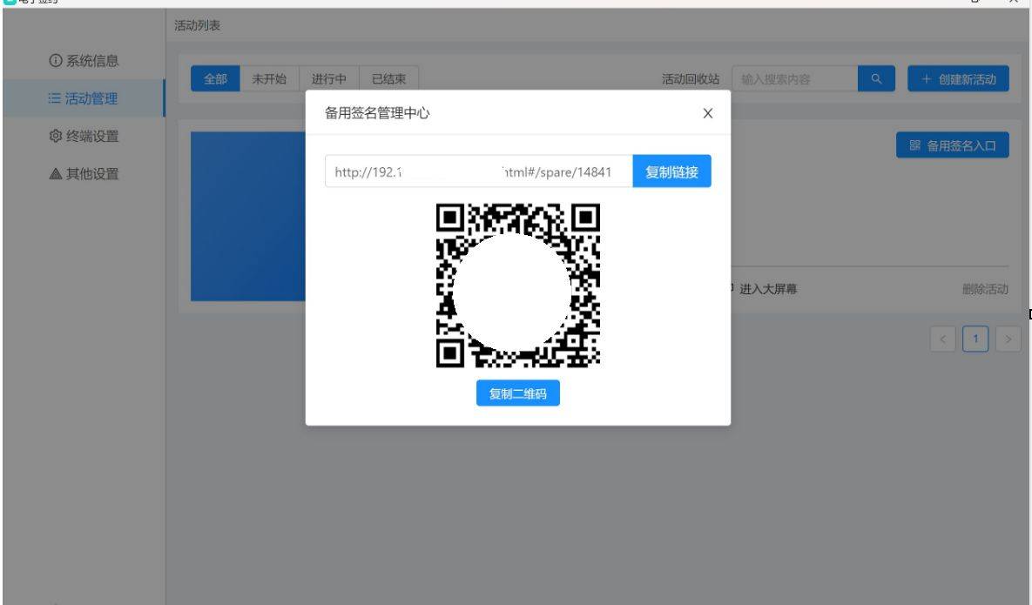
Task: Switch to the 已结束 tab
Action: [388, 79]
